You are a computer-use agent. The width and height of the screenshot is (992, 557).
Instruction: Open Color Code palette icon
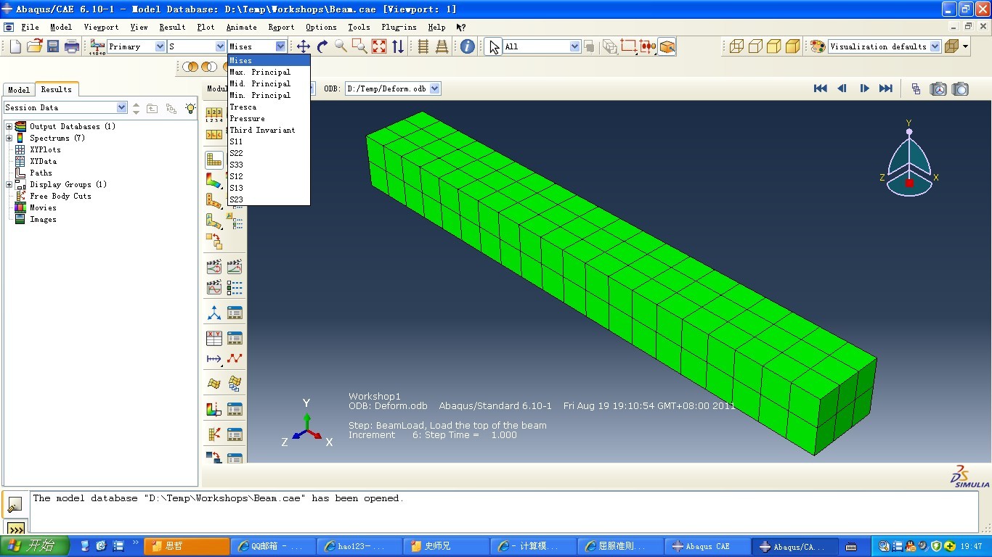pyautogui.click(x=818, y=46)
